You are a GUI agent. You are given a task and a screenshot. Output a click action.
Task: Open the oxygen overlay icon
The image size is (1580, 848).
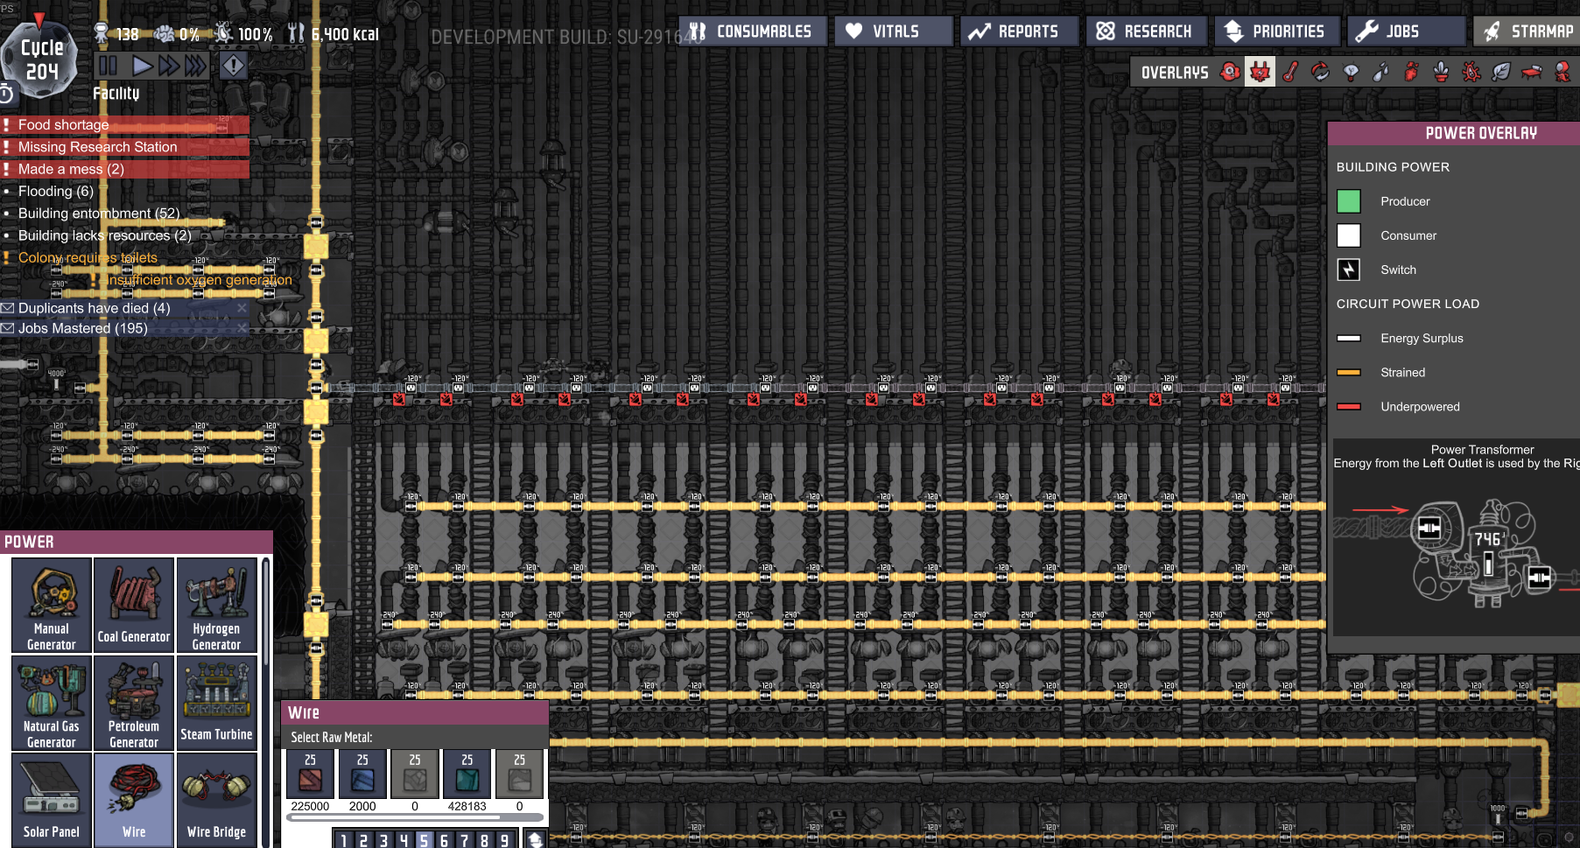[x=1230, y=73]
